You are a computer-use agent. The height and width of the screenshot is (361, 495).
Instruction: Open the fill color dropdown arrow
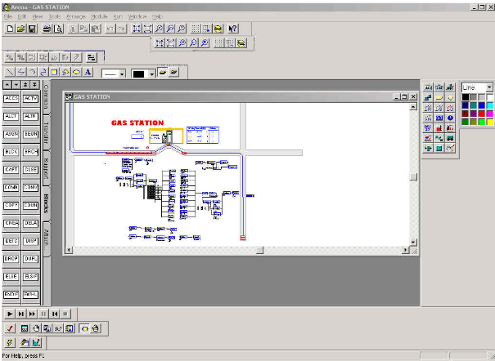[x=152, y=74]
